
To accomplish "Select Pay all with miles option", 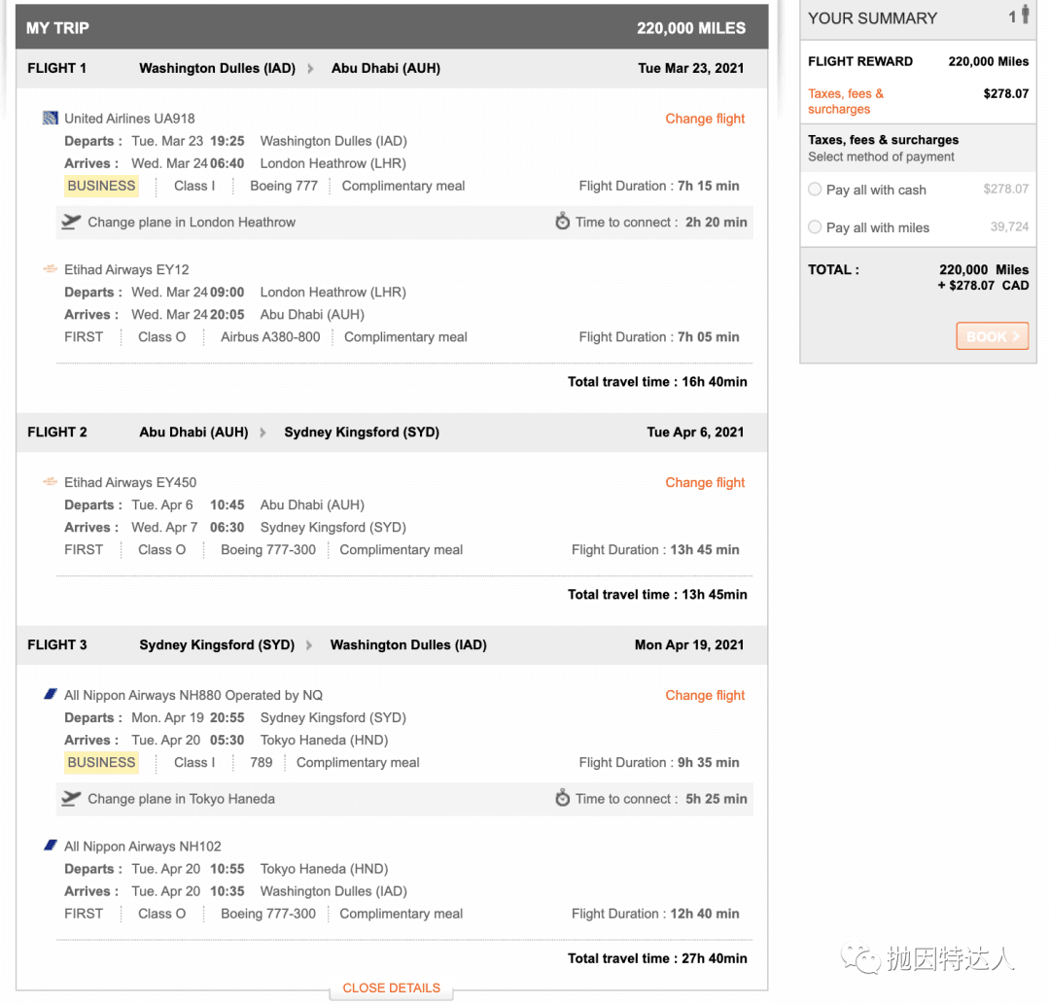I will tap(815, 227).
